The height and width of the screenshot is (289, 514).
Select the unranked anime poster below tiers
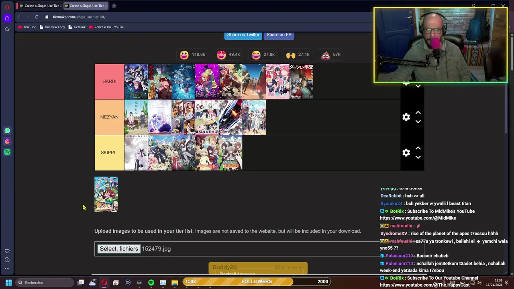click(x=106, y=194)
